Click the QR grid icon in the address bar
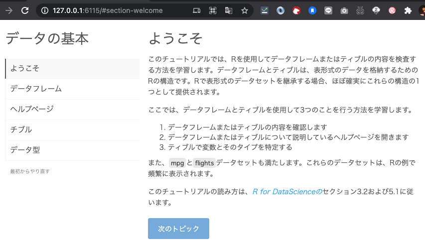The image size is (425, 249). 213,10
